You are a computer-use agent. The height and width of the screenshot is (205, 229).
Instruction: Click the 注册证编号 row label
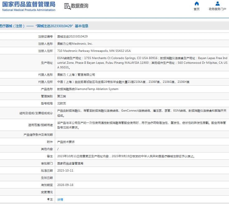point(45,37)
